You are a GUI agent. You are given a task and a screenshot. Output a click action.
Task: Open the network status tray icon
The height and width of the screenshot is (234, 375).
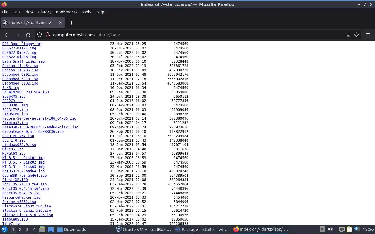coord(341,229)
